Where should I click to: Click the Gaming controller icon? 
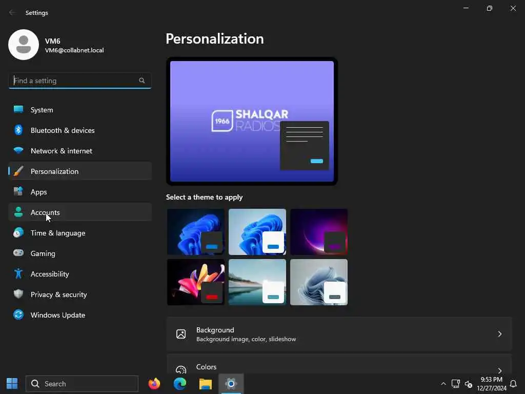[x=18, y=253]
